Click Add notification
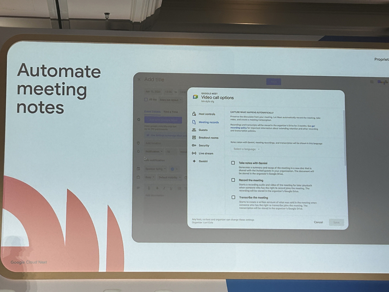Viewport: 389px width, 292px height. click(155, 160)
